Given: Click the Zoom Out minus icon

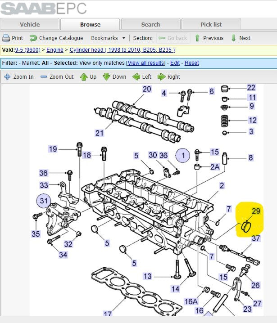Looking at the screenshot, I should [44, 76].
